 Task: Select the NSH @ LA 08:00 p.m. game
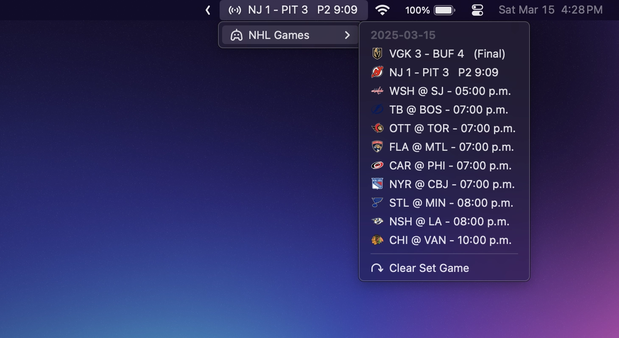tap(449, 222)
